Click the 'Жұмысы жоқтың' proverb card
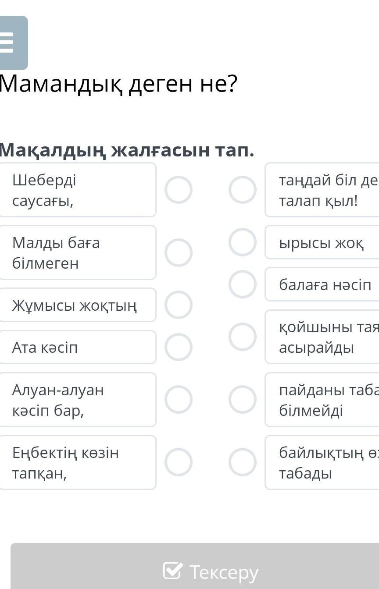Viewport: 379px width, 589px height. 77,305
